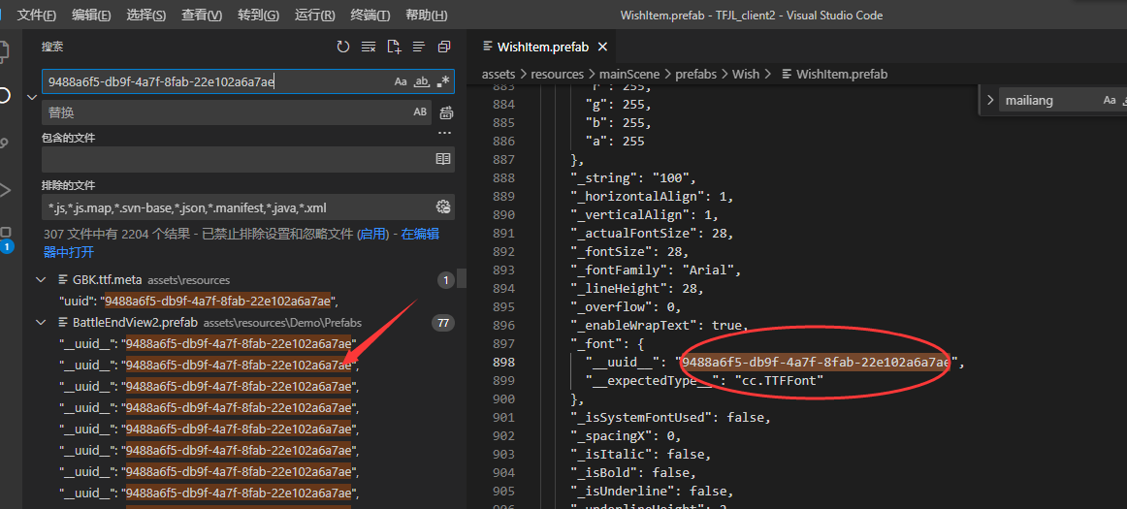Open the 编辑(E) menu
This screenshot has height=509, width=1127.
tap(92, 16)
